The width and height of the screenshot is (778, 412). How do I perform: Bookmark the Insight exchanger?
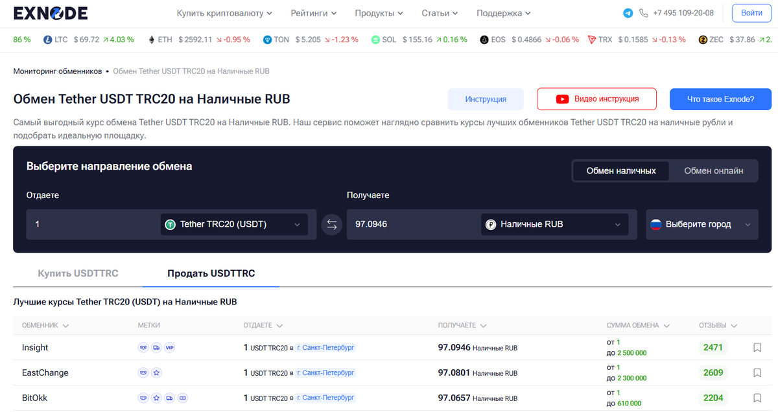click(x=757, y=347)
